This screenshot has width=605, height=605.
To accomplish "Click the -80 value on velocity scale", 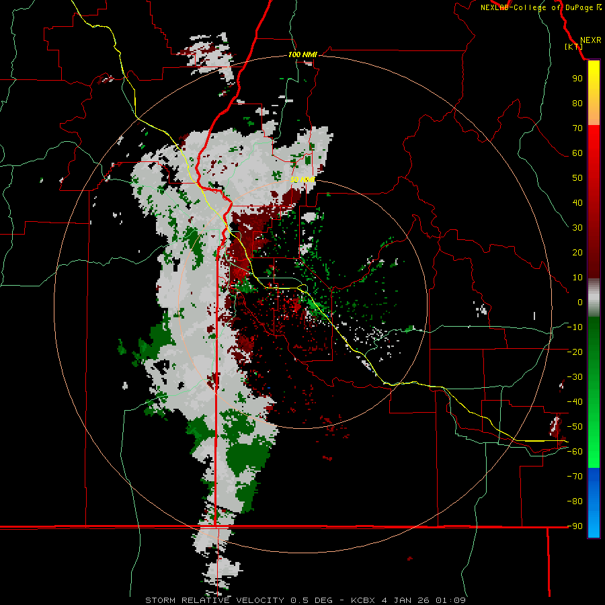I will click(575, 501).
